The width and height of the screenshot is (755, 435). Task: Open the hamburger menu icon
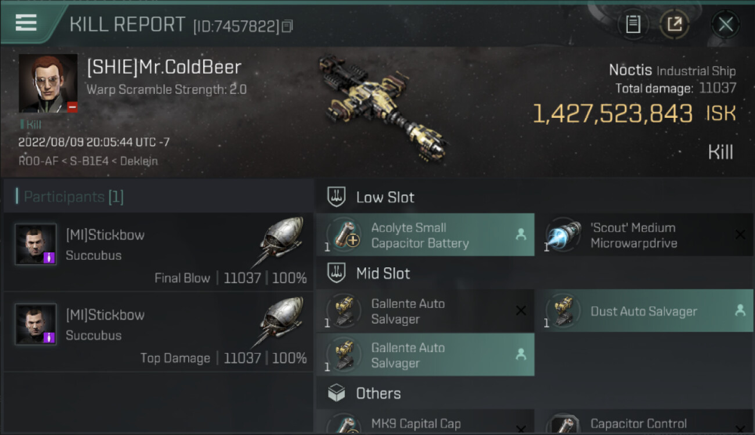[x=26, y=23]
